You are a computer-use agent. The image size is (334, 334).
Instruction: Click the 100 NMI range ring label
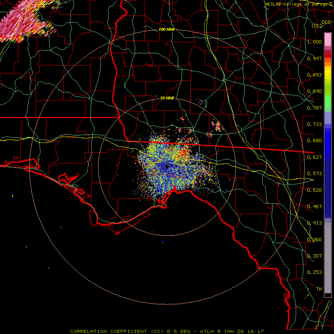167,29
